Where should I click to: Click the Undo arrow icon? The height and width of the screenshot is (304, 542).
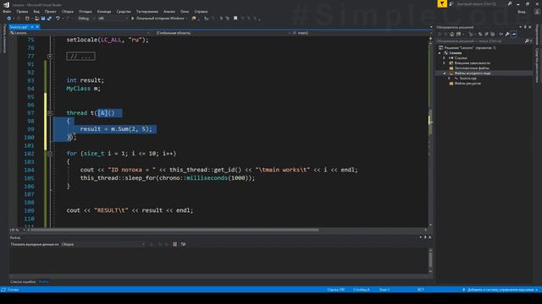pos(58,19)
